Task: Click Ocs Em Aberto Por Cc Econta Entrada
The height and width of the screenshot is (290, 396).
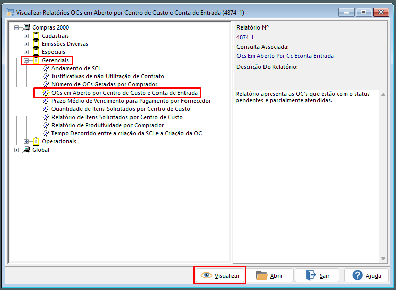Action: point(285,56)
